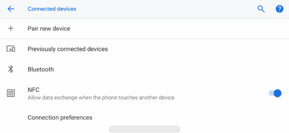Open the Previously connected devices list

[68, 49]
